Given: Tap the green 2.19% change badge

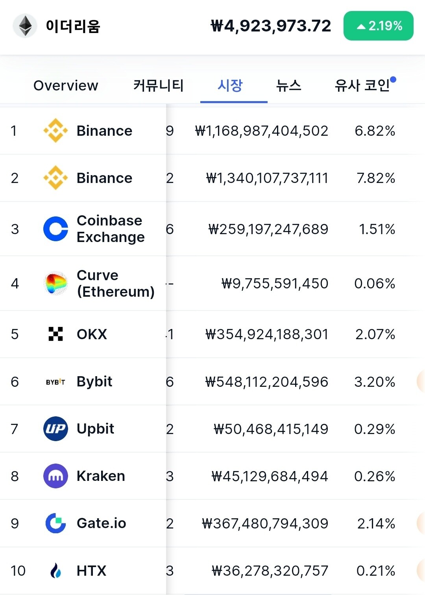Looking at the screenshot, I should pyautogui.click(x=378, y=26).
